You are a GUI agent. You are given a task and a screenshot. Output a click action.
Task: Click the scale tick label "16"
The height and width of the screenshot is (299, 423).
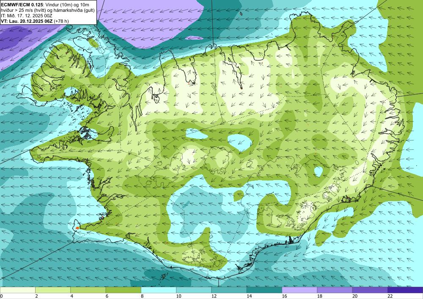284,296
